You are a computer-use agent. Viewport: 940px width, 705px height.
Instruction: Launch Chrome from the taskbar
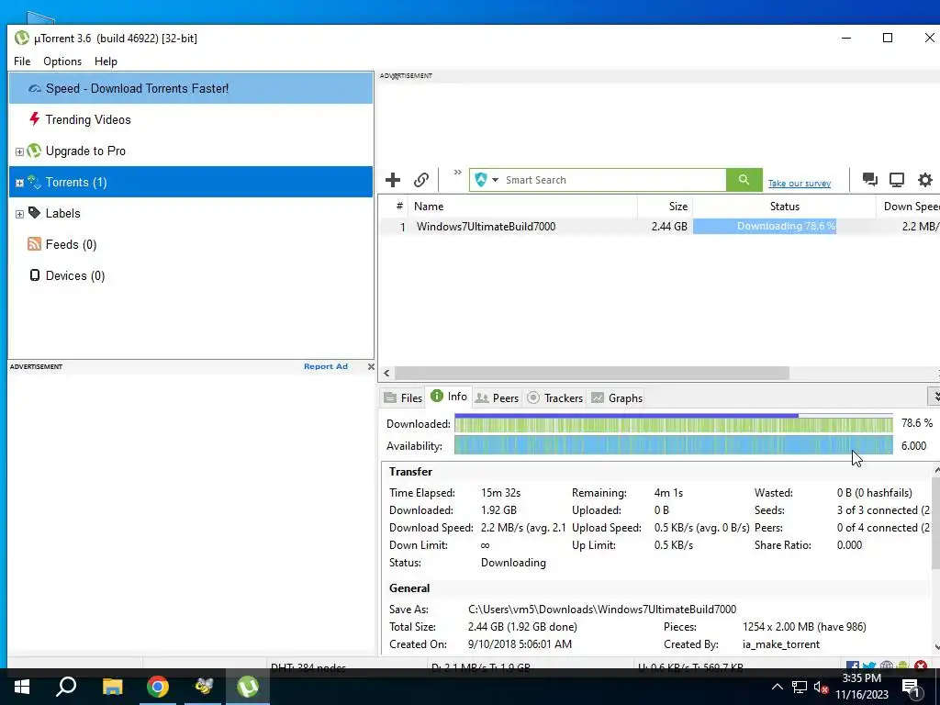point(158,687)
